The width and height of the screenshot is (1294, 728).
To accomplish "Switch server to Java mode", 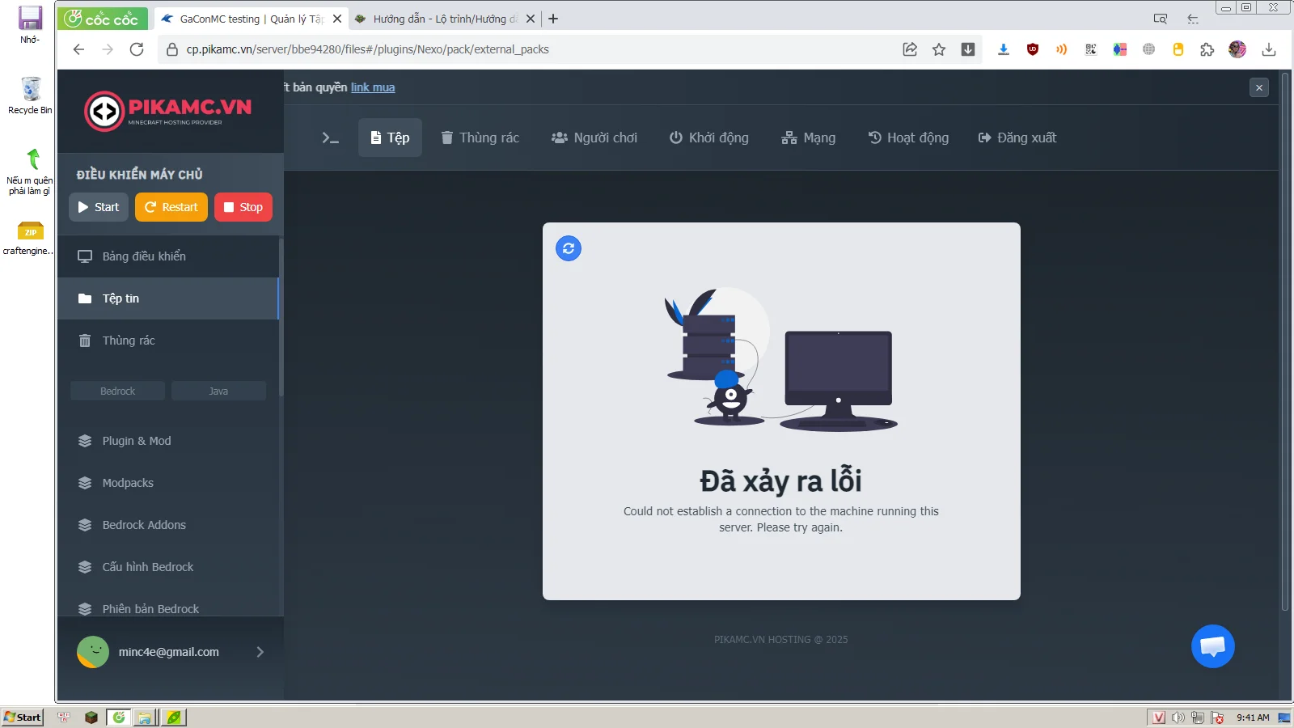I will tap(218, 391).
